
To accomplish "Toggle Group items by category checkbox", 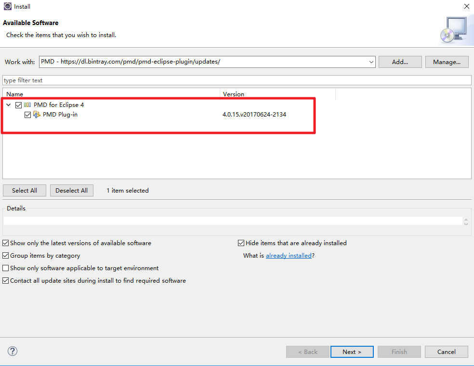I will tap(5, 256).
